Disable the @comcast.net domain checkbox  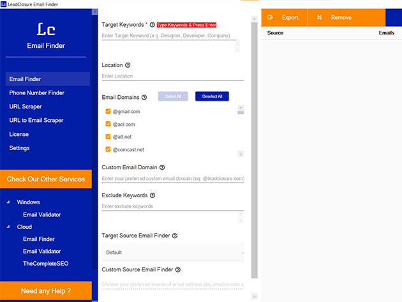point(108,149)
